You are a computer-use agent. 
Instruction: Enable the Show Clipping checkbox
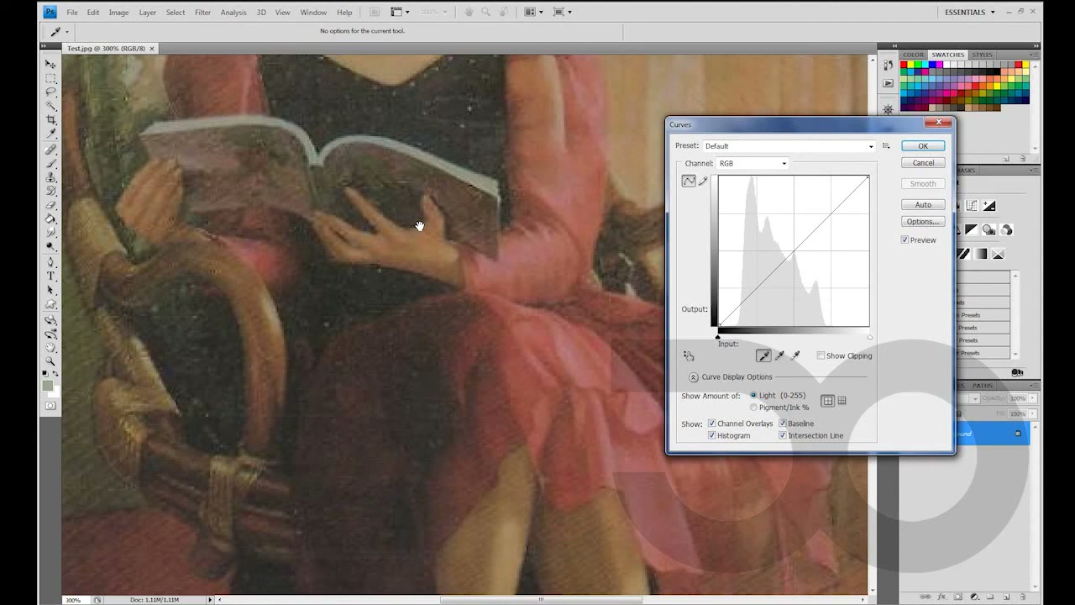pyautogui.click(x=821, y=356)
